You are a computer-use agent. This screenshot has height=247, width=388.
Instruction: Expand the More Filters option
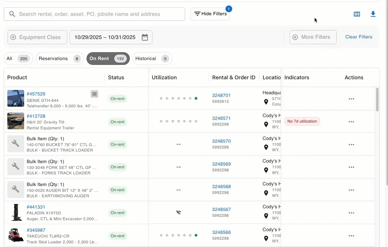[313, 37]
